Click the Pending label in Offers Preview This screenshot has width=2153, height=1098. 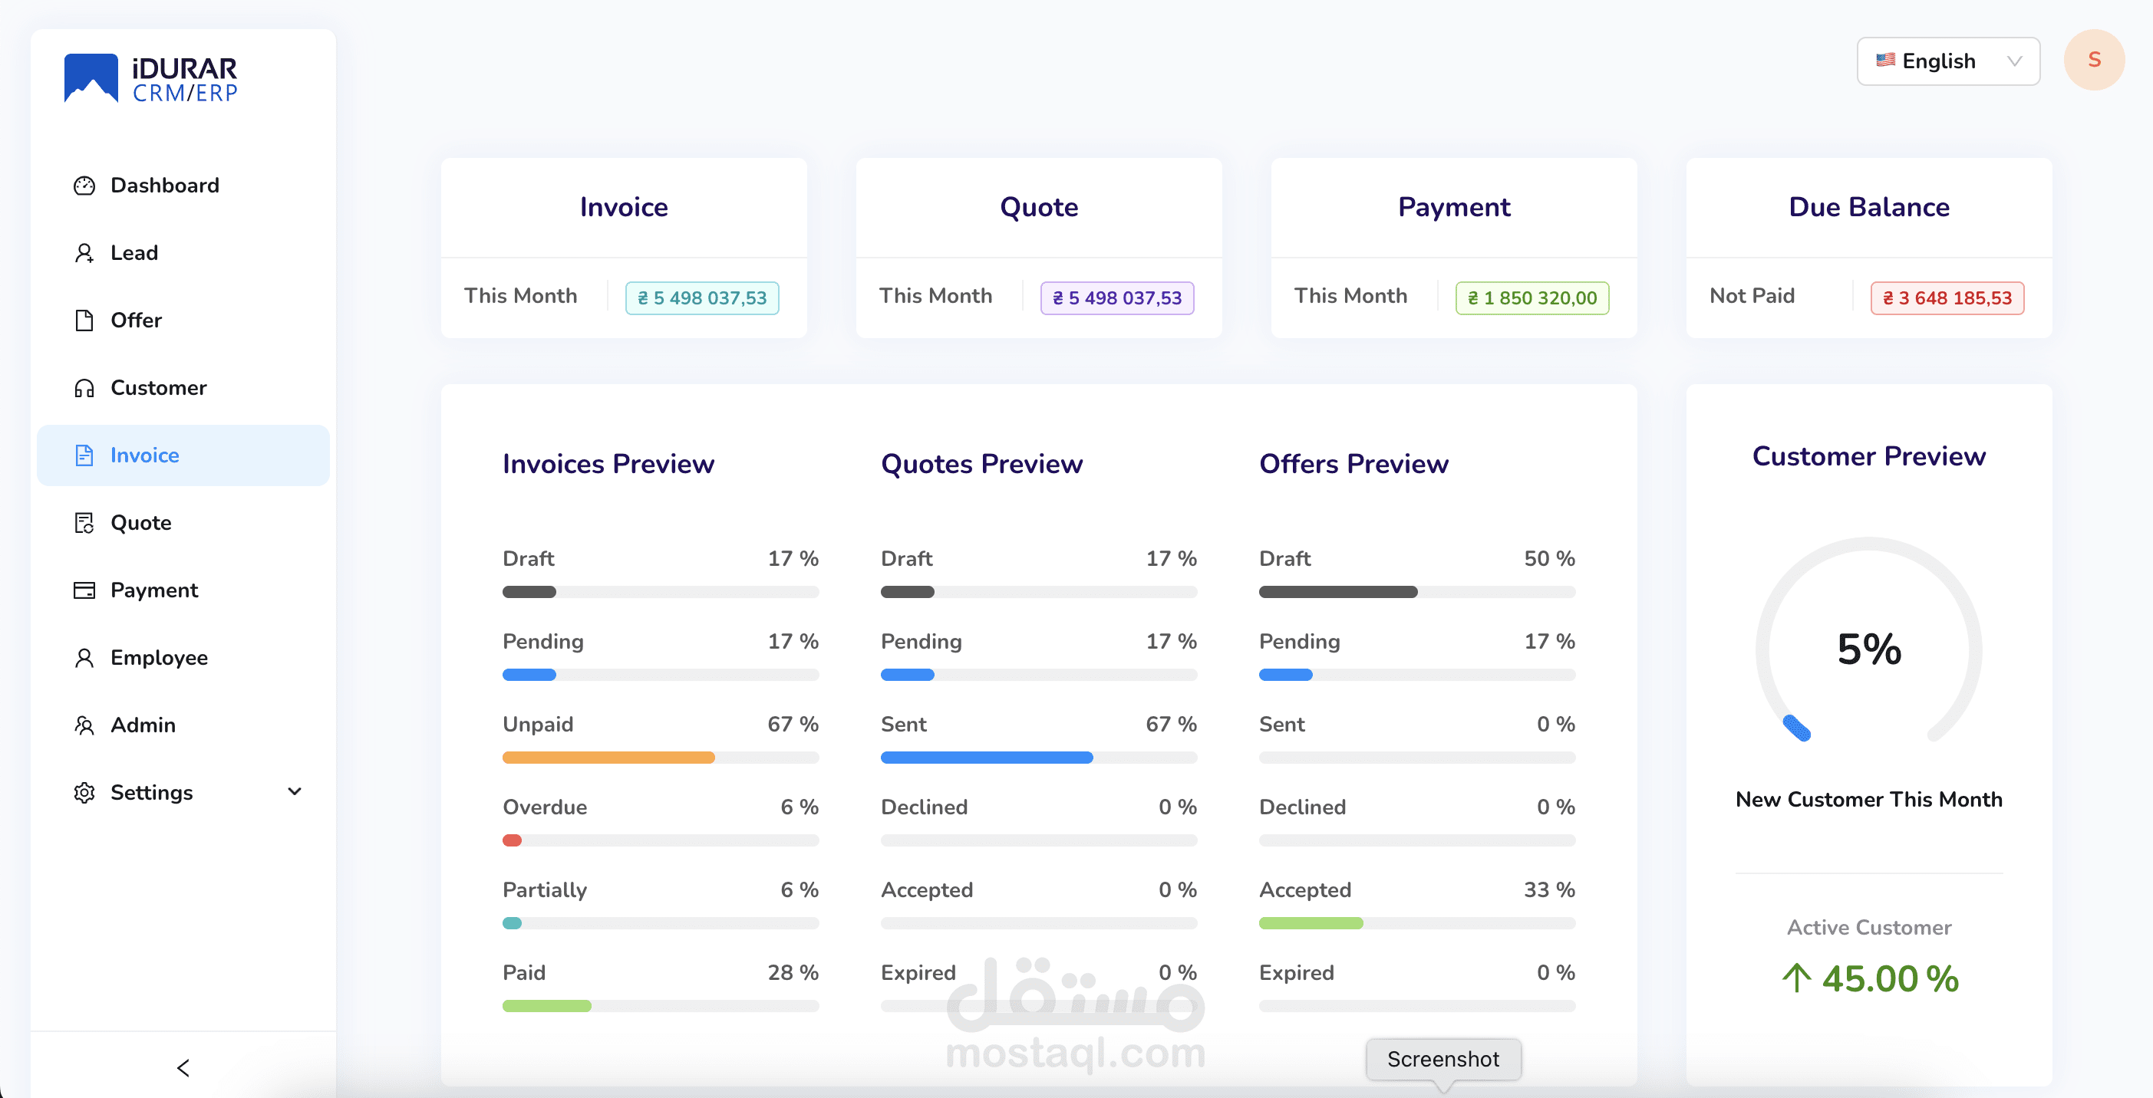[x=1299, y=641]
